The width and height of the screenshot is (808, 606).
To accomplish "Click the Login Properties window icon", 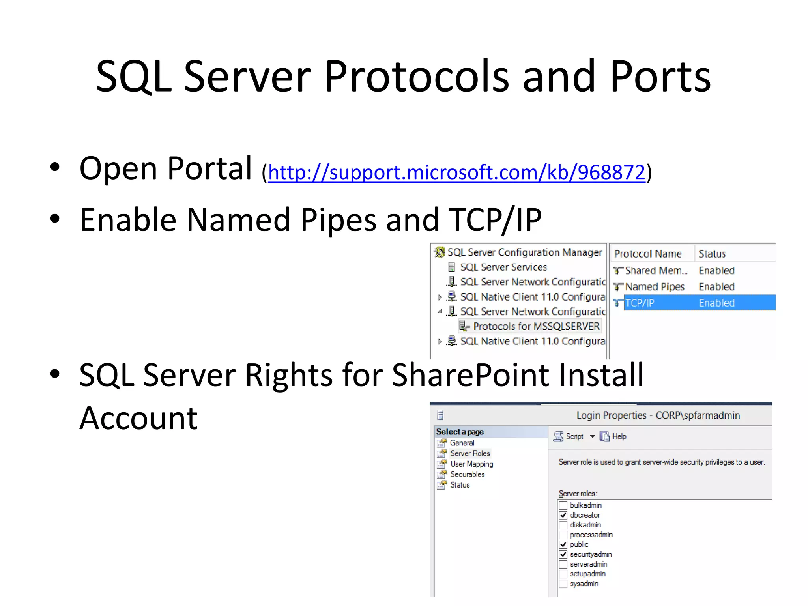I will [x=441, y=415].
